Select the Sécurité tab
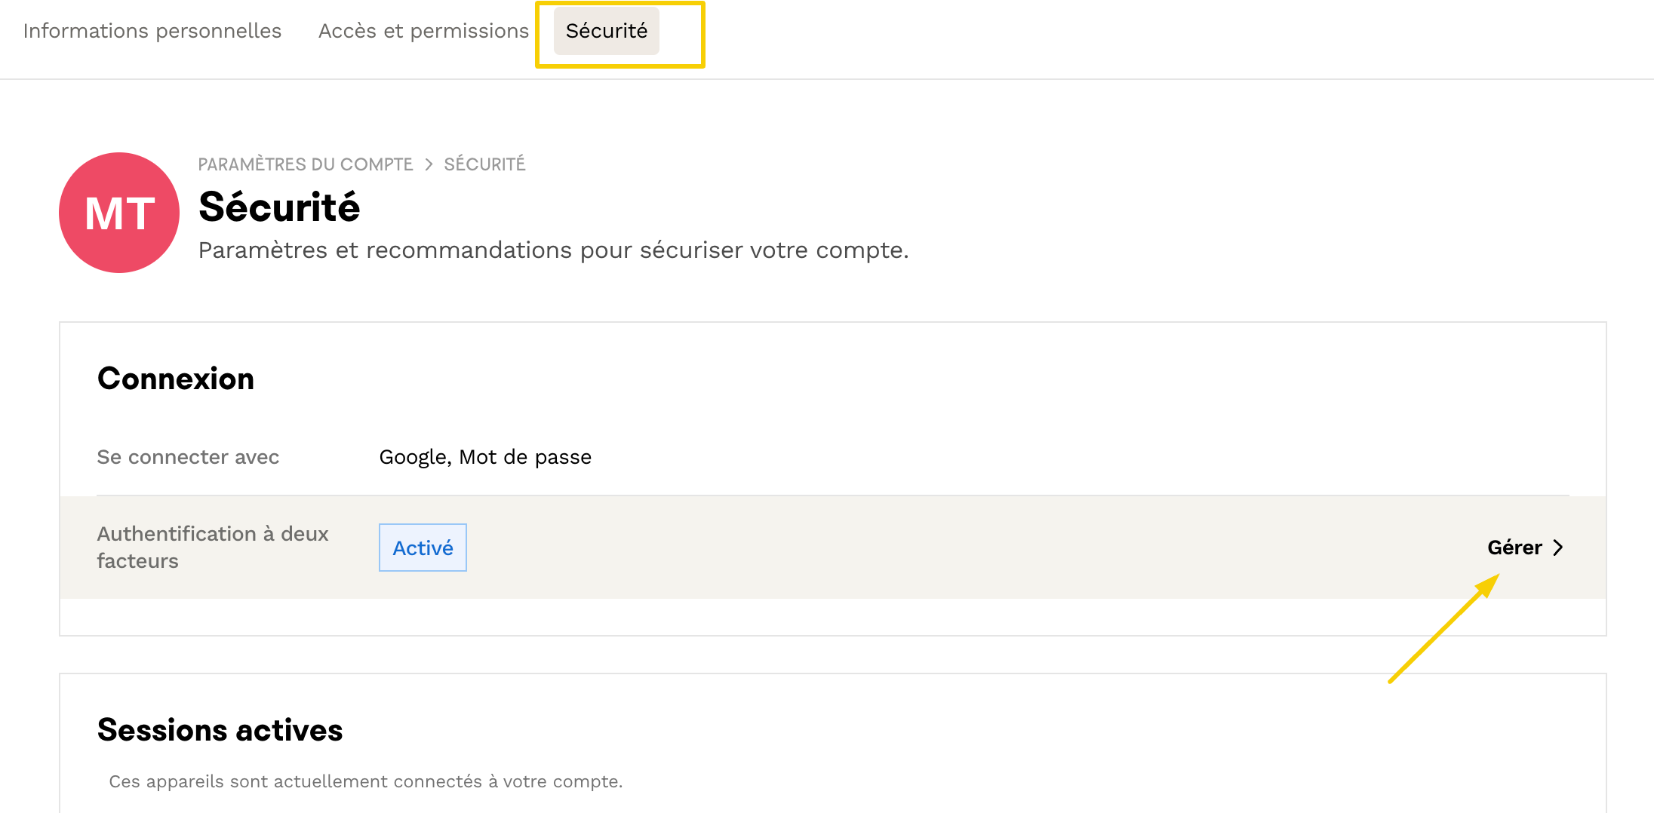Image resolution: width=1654 pixels, height=813 pixels. click(x=607, y=31)
